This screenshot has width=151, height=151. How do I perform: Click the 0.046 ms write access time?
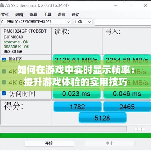[127, 94]
